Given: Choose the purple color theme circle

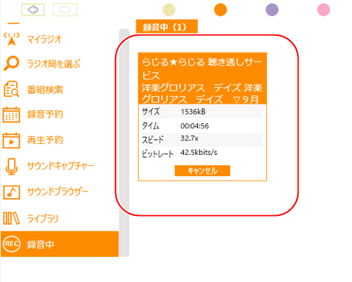Looking at the screenshot, I should click(x=272, y=10).
